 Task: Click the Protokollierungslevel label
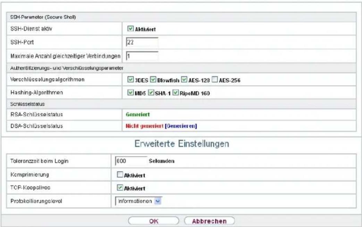(x=36, y=201)
